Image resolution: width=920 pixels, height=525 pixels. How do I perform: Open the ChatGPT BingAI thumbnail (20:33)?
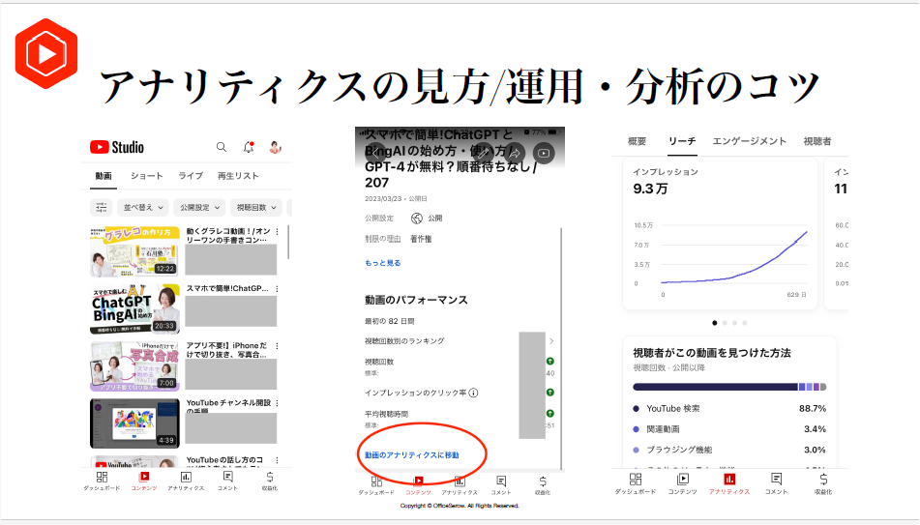coord(134,308)
